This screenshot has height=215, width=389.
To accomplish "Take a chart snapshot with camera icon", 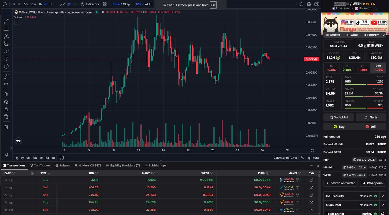I will point(317,4).
